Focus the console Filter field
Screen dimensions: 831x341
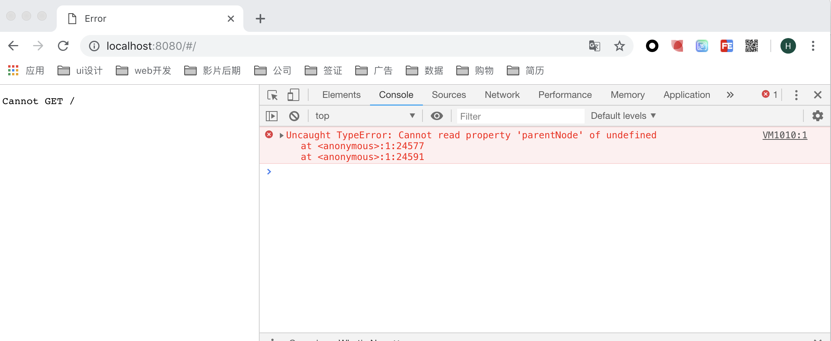click(520, 116)
